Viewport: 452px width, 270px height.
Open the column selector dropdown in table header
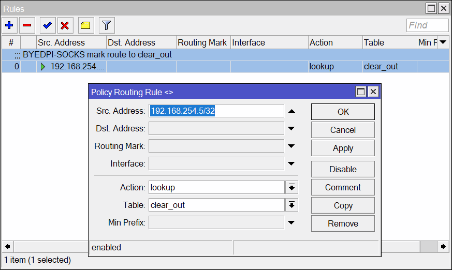443,42
